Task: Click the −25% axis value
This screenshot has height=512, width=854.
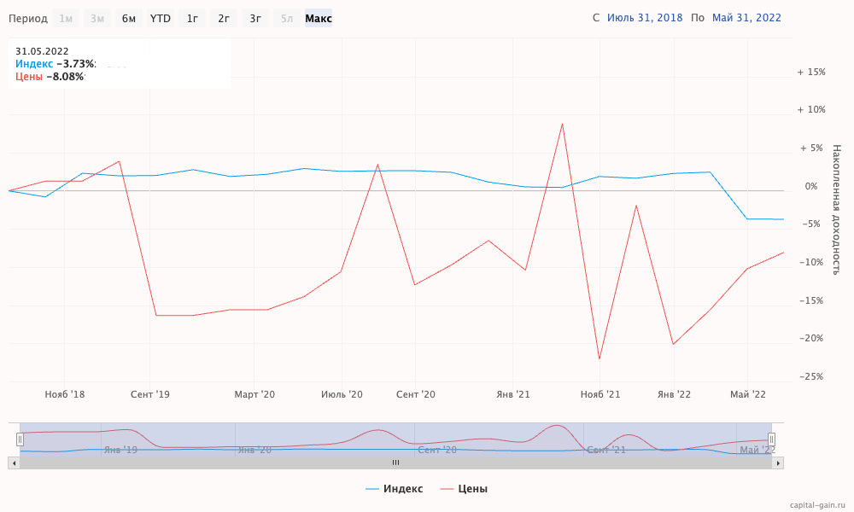Action: (811, 376)
